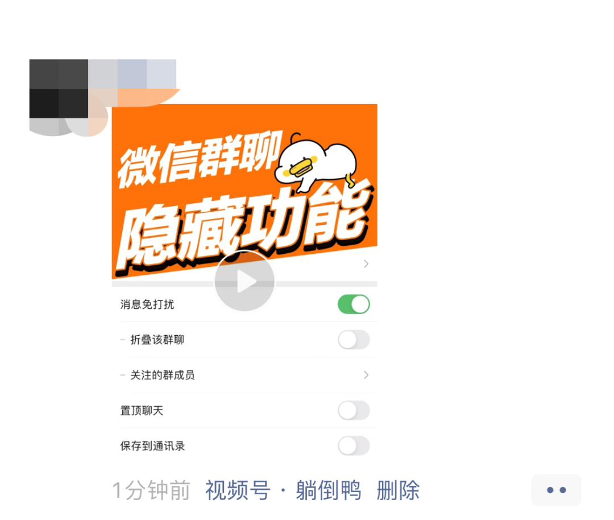Open the 躺倒鸭 channel account link
The height and width of the screenshot is (520, 614).
tap(328, 490)
